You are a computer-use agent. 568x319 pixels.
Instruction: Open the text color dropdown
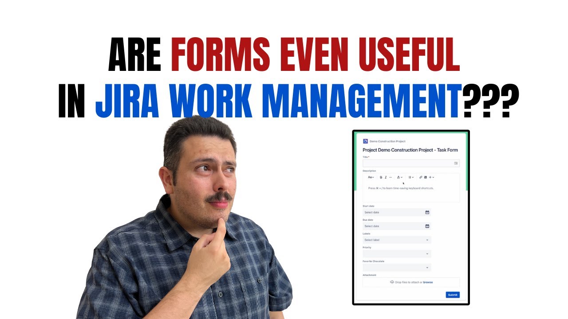[x=400, y=177]
